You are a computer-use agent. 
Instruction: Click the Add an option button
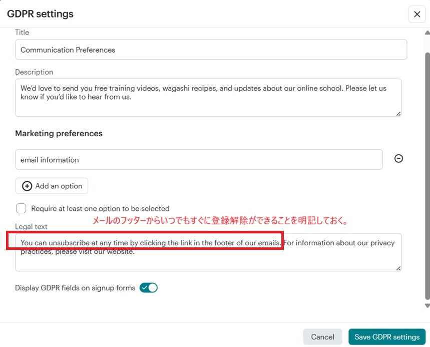pos(52,186)
